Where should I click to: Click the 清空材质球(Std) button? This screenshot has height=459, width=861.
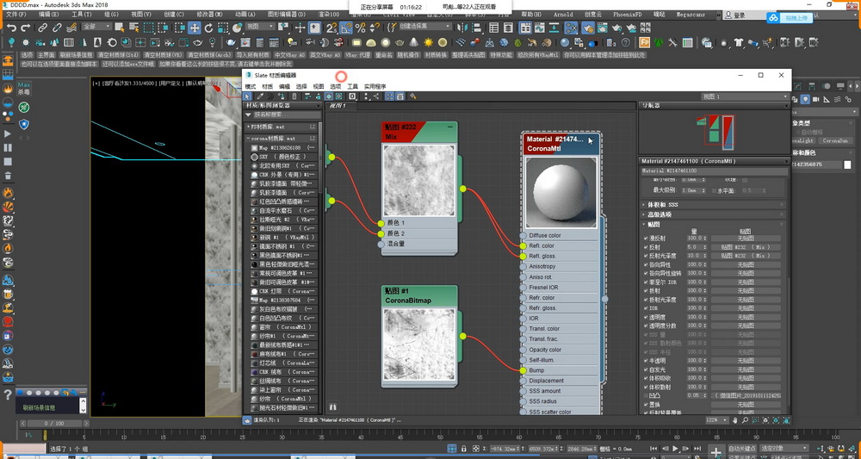click(x=118, y=55)
